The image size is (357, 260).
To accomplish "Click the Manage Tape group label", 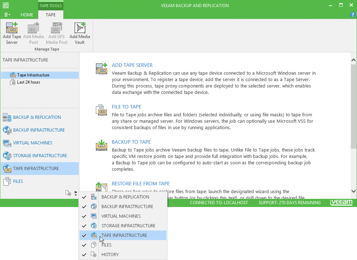I will click(47, 49).
